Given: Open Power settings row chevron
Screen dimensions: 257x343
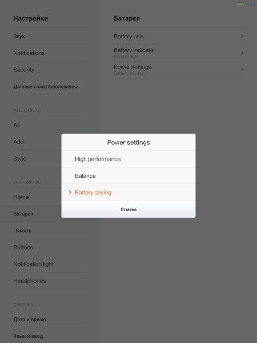Looking at the screenshot, I should (242, 70).
